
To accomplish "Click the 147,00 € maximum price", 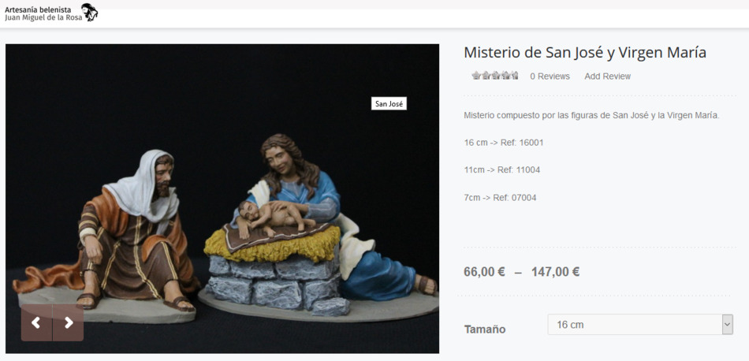I will [556, 272].
